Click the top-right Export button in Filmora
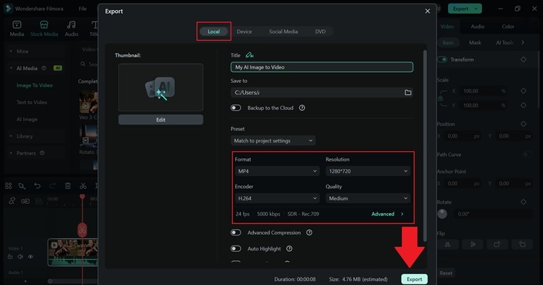Screen dimensions: 543x285 464,9
